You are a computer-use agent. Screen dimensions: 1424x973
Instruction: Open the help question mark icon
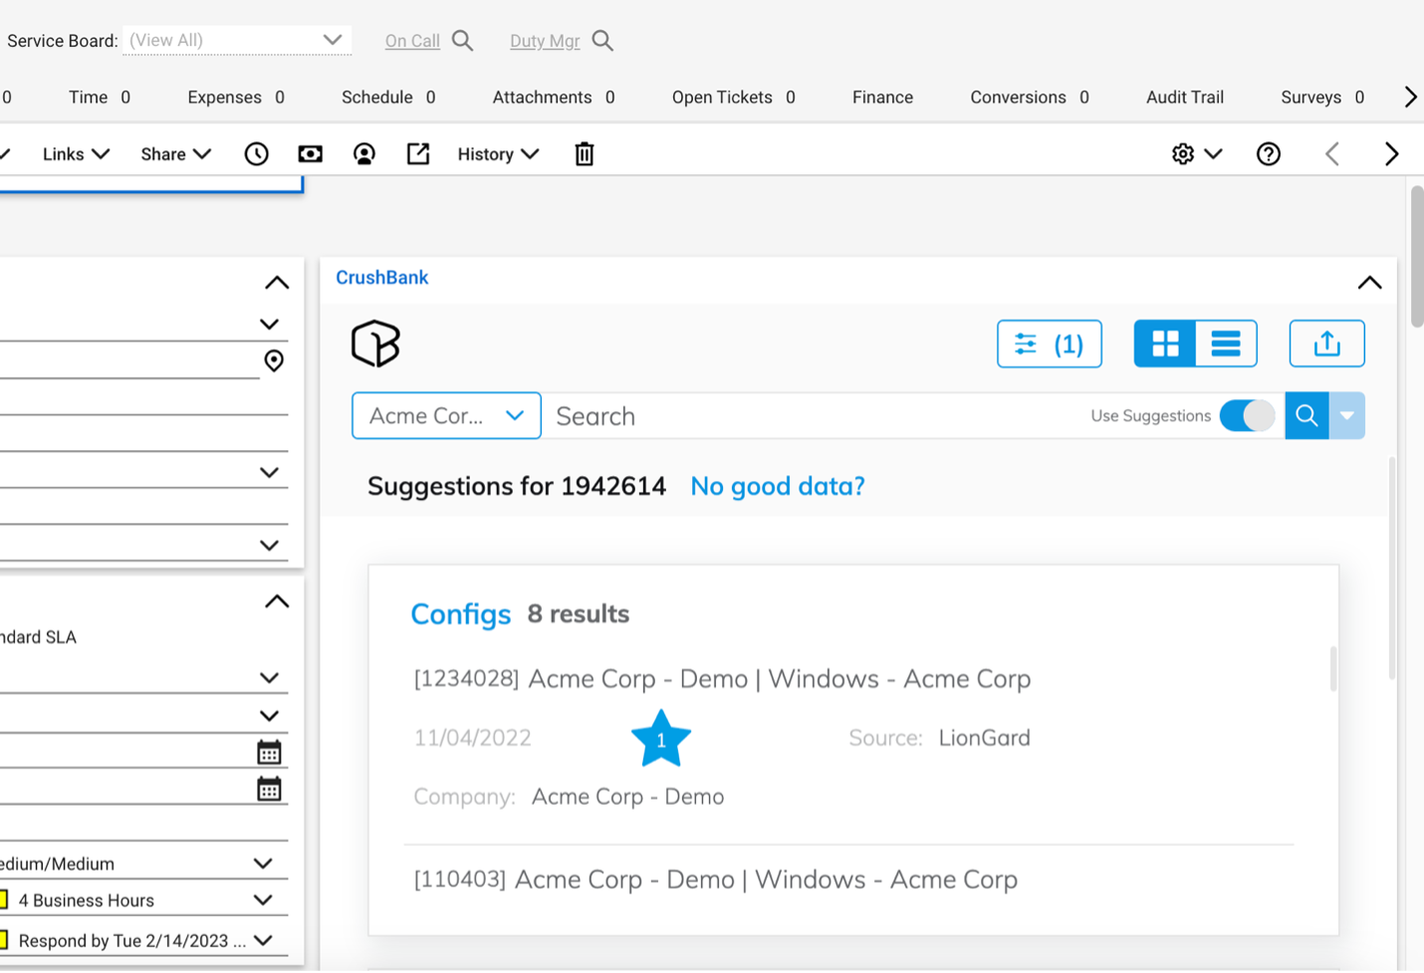(1269, 153)
